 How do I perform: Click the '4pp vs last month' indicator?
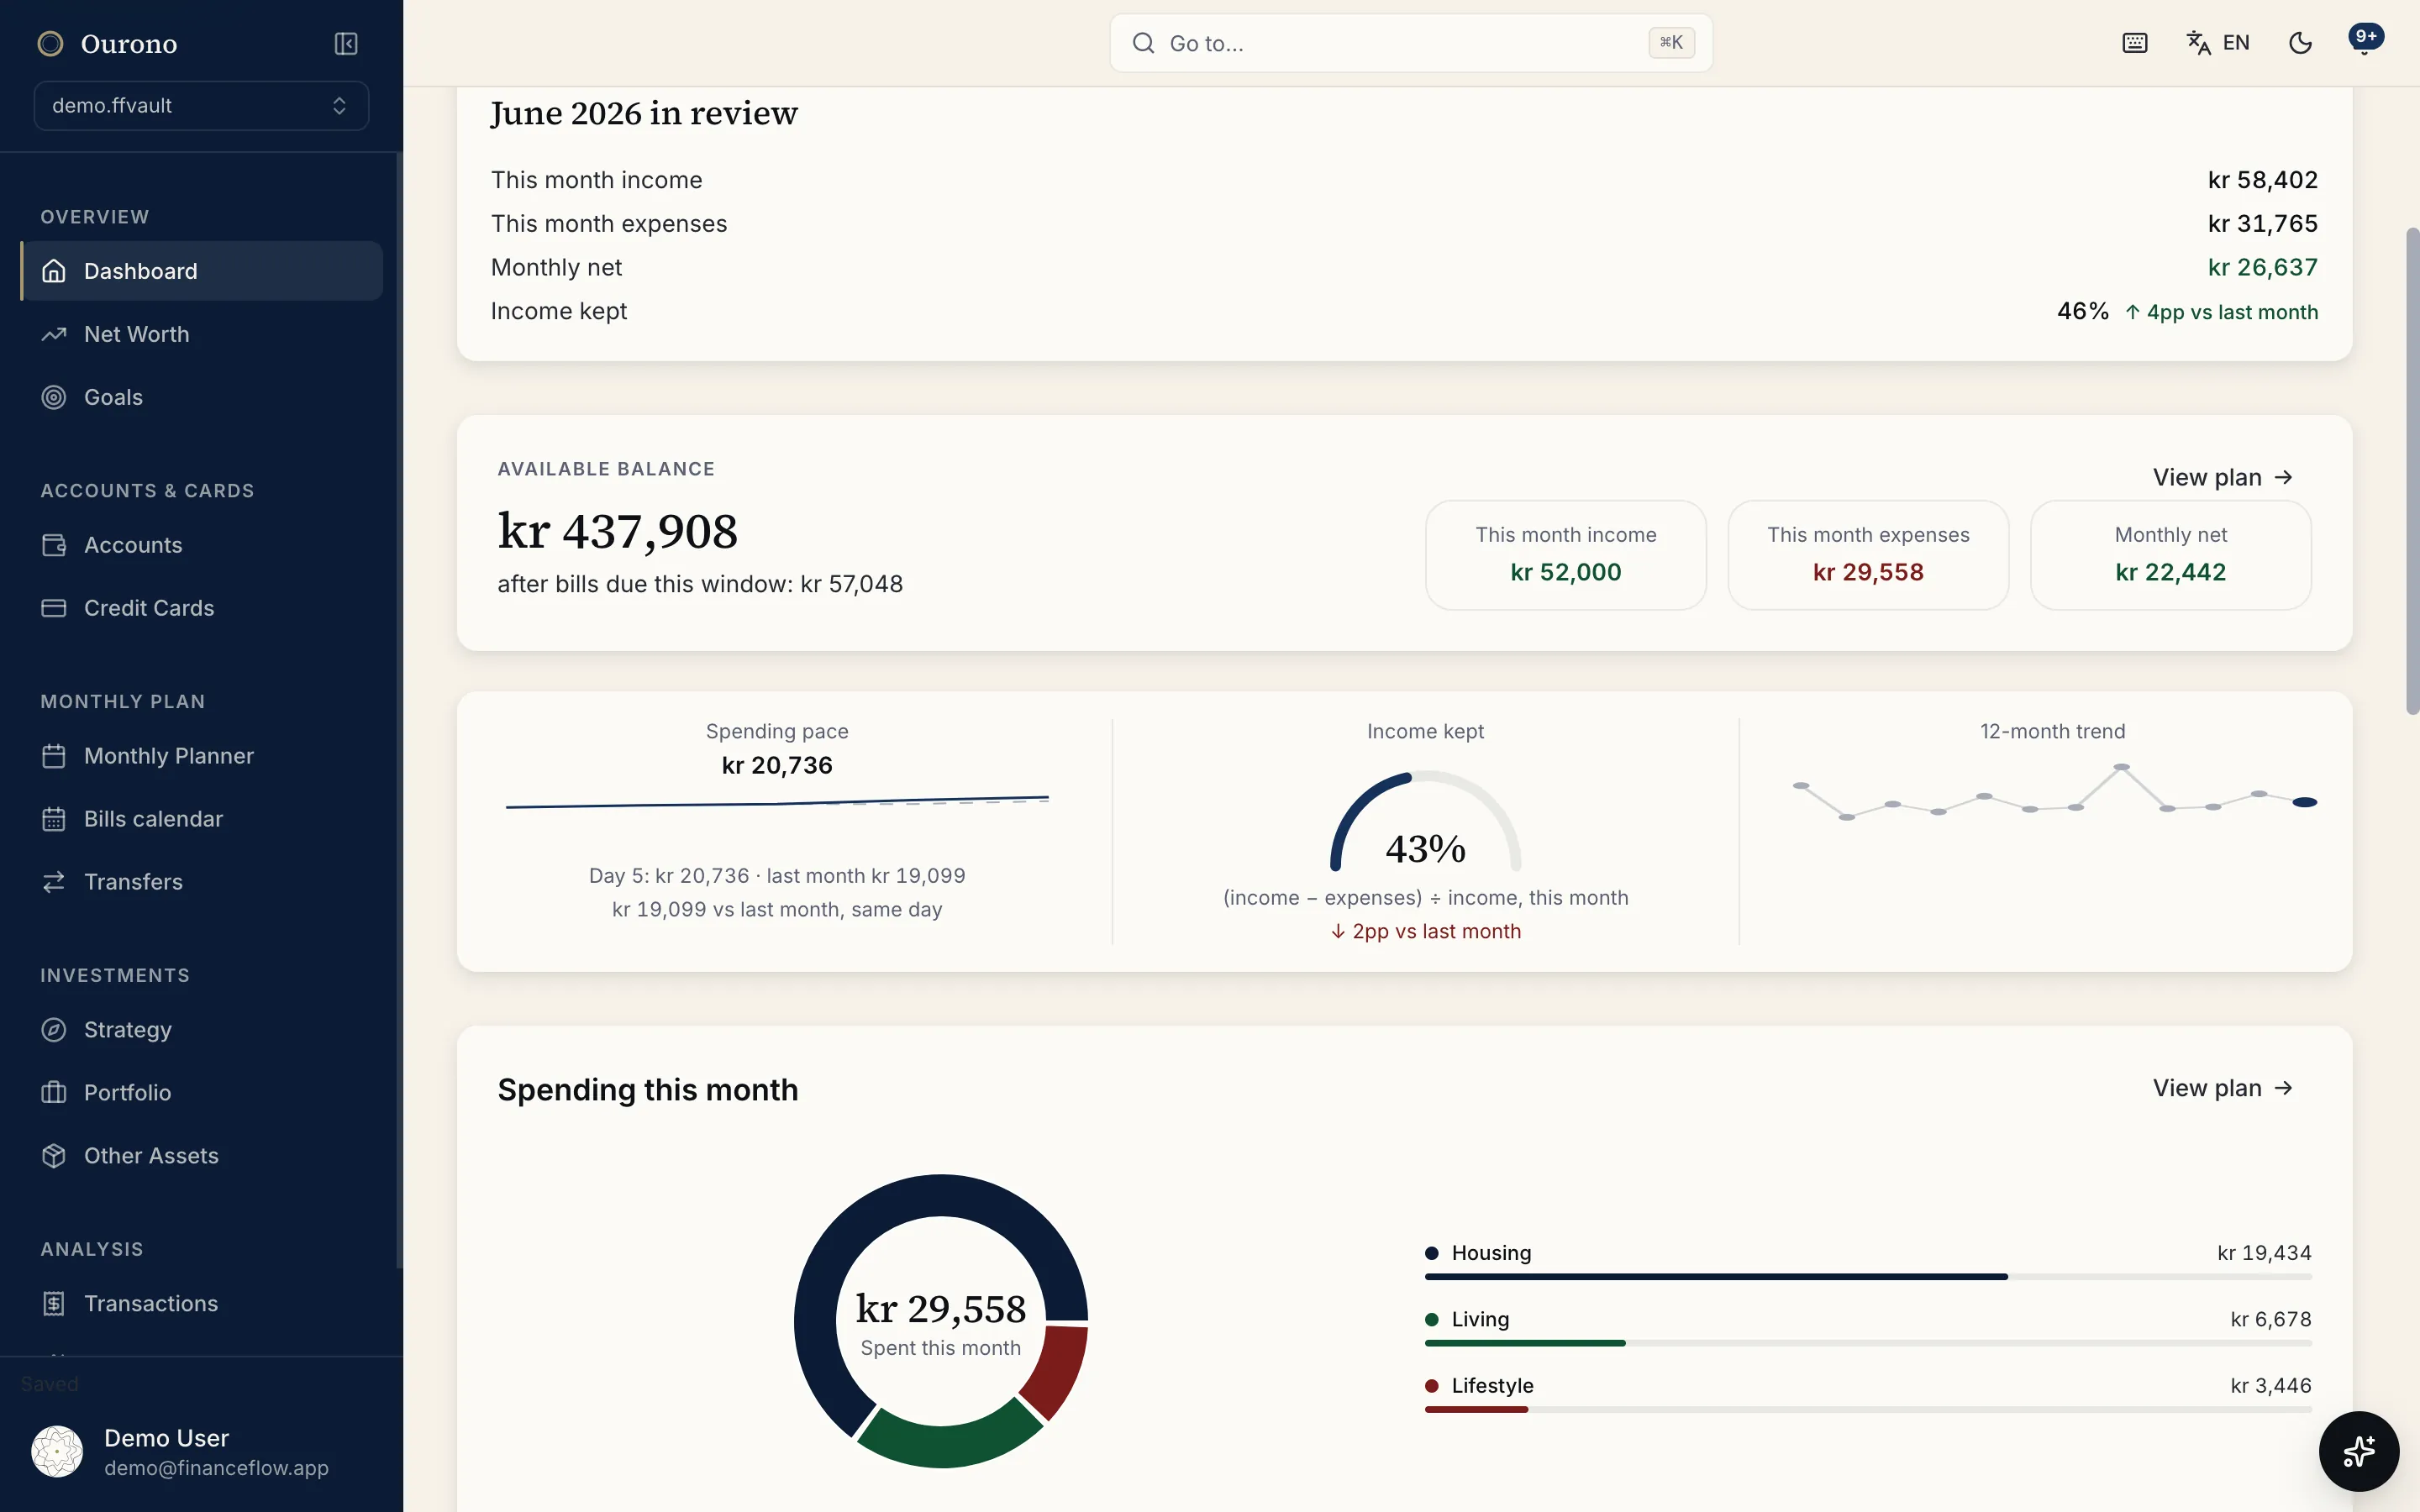pyautogui.click(x=2221, y=312)
